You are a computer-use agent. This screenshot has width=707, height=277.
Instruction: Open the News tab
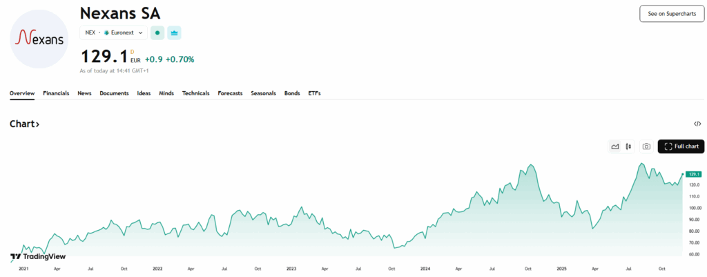tap(84, 93)
